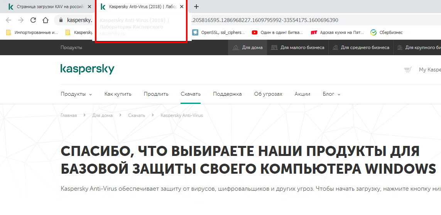Open Скачать menu item
This screenshot has width=441, height=215.
[191, 94]
